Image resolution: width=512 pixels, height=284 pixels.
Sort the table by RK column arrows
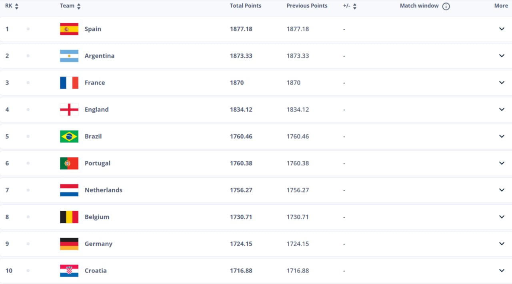click(x=16, y=6)
